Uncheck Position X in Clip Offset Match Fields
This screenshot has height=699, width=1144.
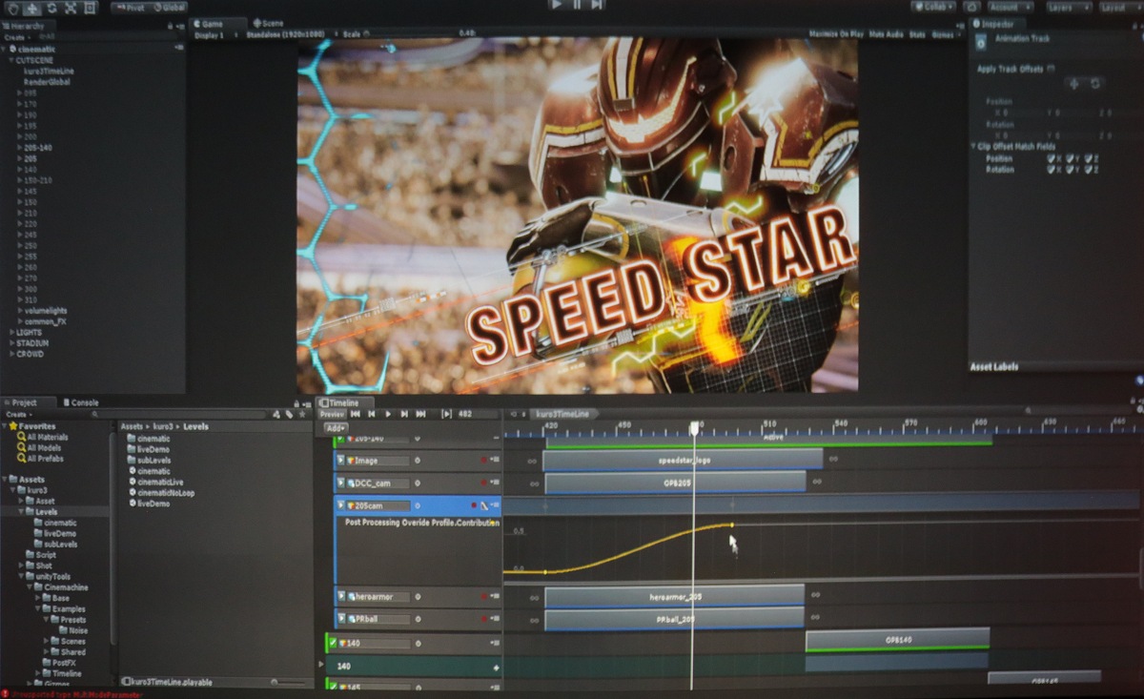(1050, 158)
